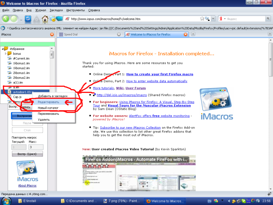Click the Воспр. (Цикл) loop button

click(x=27, y=154)
